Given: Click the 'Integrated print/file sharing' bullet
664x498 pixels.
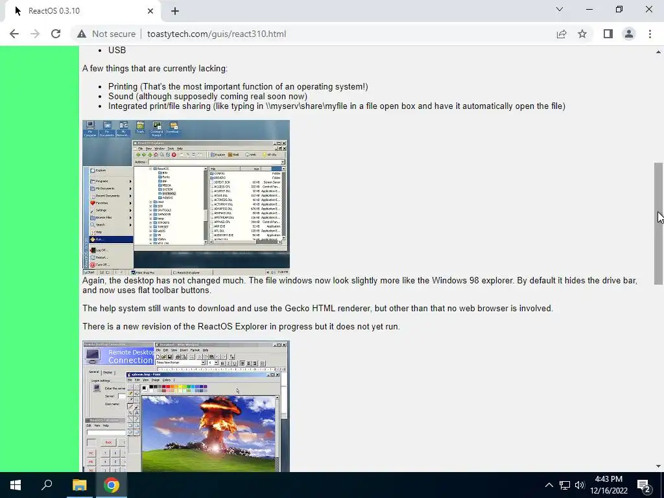Looking at the screenshot, I should coord(337,106).
